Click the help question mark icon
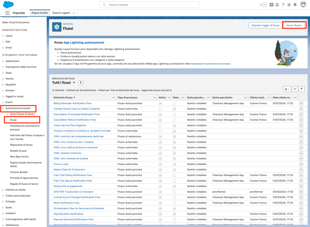 (283, 5)
